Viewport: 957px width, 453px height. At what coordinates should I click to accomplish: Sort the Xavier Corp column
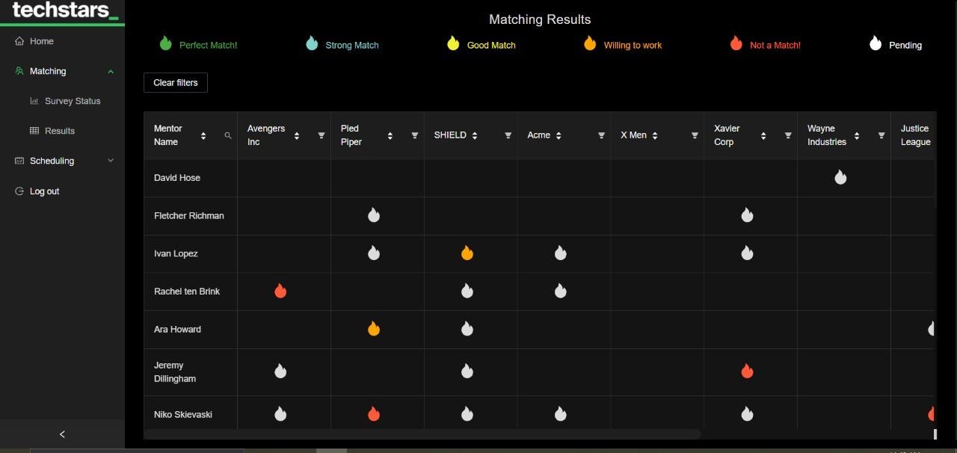[763, 135]
